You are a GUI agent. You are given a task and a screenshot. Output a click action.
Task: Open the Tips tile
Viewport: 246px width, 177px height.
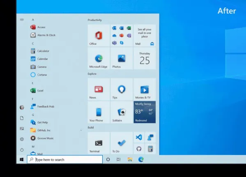click(122, 89)
